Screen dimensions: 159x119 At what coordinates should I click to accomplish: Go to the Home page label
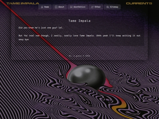point(47,7)
